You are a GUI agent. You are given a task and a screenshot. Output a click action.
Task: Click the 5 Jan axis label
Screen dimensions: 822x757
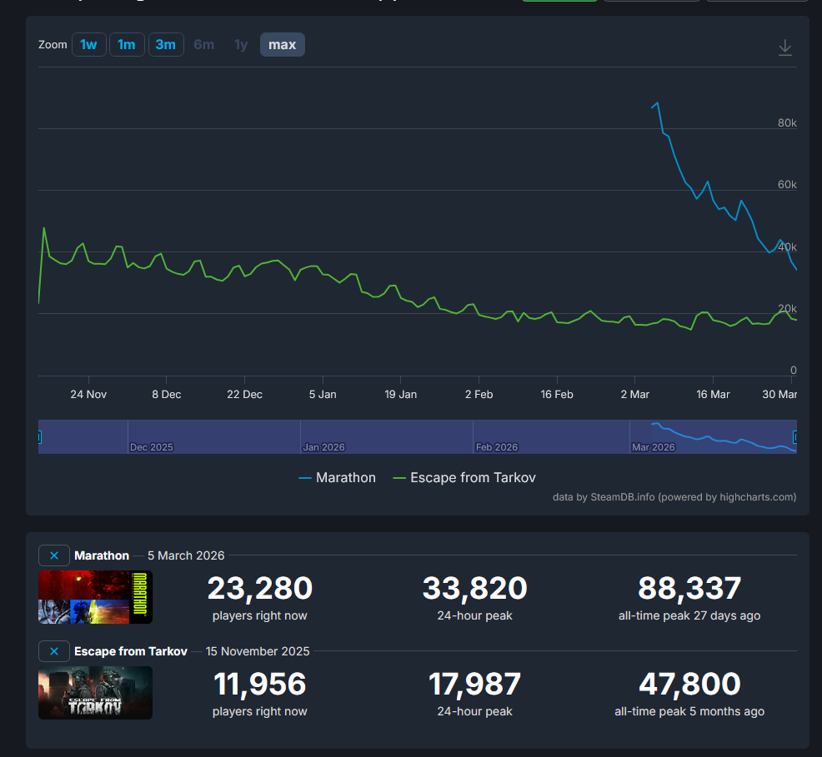323,394
